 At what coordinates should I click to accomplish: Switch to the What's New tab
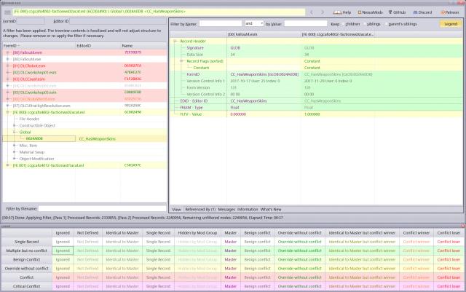271,209
